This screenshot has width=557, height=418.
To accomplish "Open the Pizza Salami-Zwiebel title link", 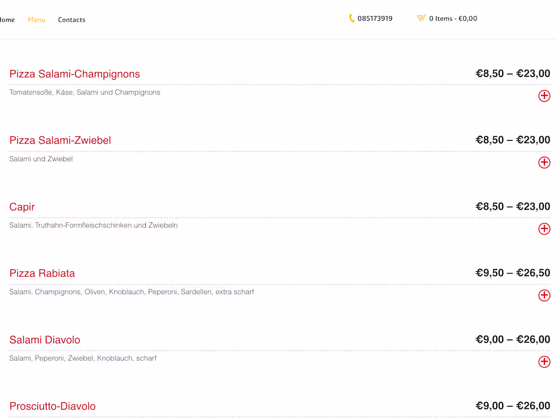I will (x=60, y=140).
